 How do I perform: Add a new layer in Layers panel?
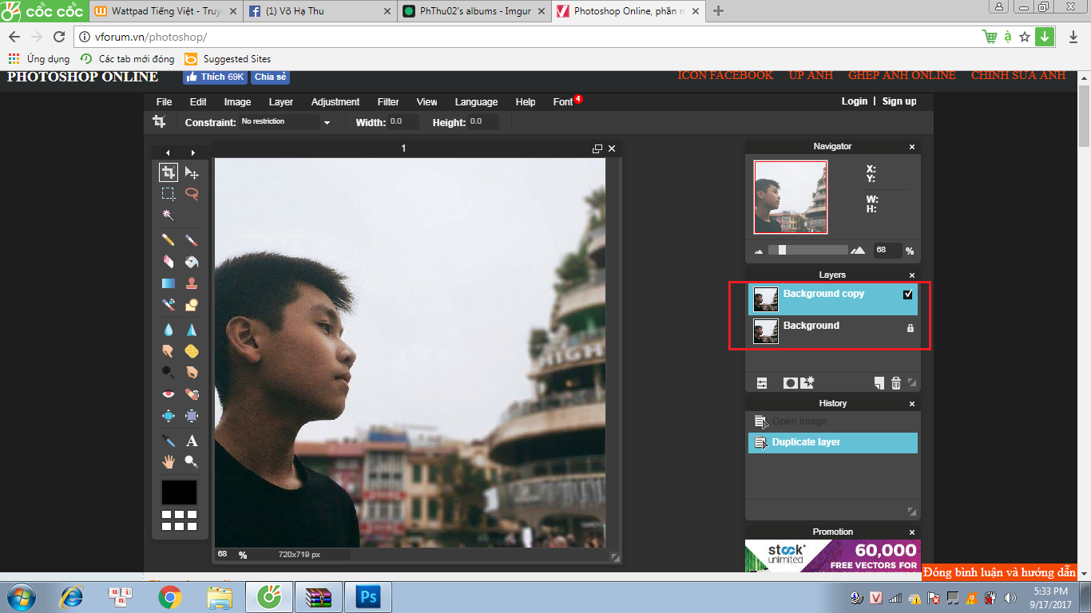(879, 383)
